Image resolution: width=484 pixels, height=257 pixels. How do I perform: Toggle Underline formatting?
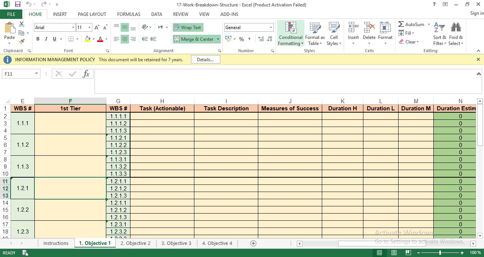pyautogui.click(x=54, y=39)
